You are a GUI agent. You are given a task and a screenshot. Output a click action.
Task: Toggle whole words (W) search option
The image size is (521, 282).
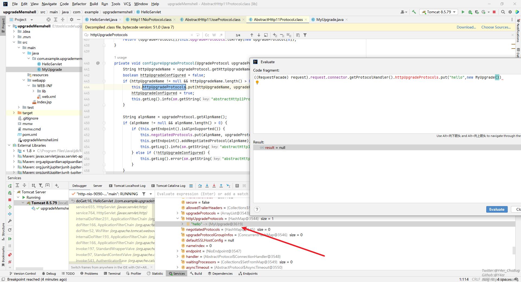point(214,35)
